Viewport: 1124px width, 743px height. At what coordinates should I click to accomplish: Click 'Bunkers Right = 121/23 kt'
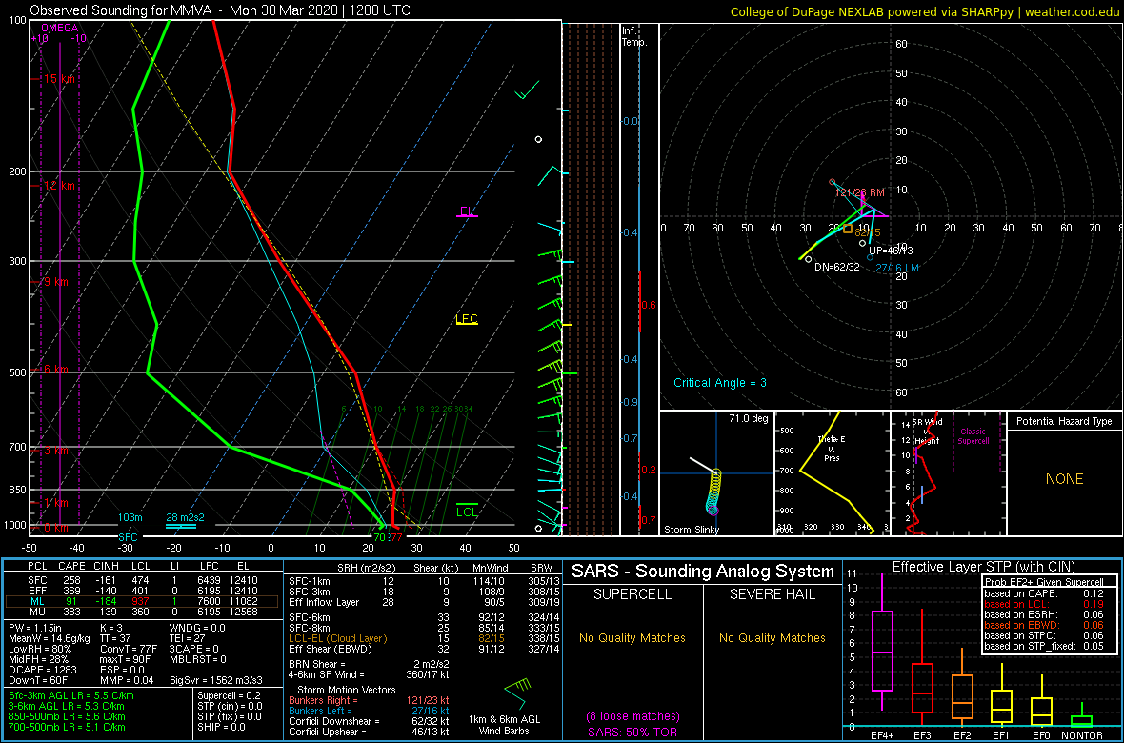point(368,700)
